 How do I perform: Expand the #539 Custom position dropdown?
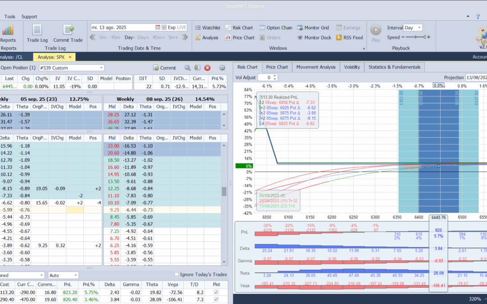point(101,68)
